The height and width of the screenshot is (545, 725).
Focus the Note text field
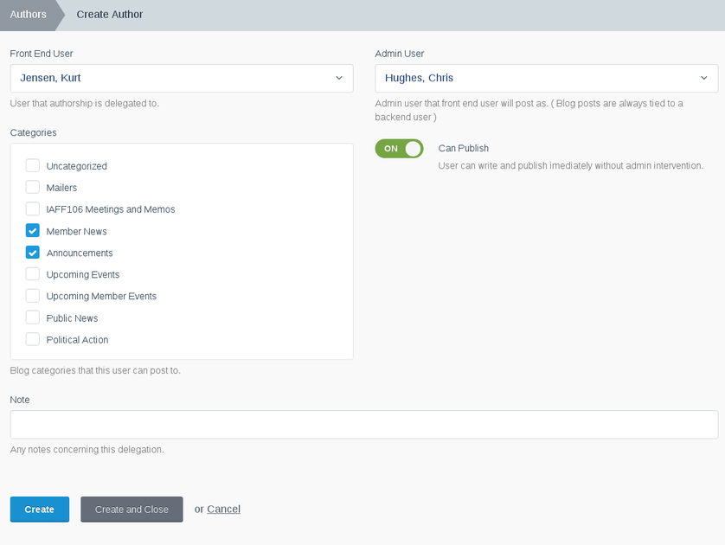pos(364,425)
